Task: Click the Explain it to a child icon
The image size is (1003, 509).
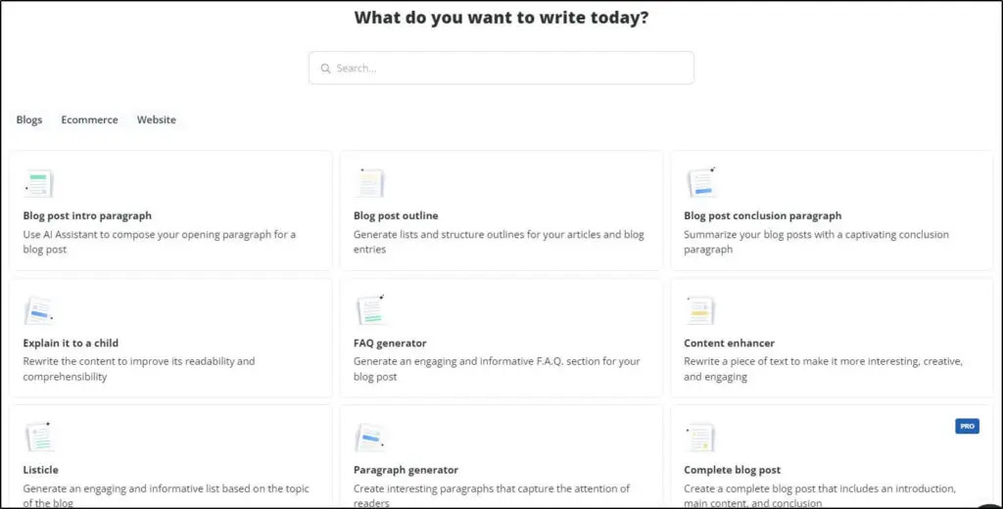Action: pyautogui.click(x=39, y=310)
